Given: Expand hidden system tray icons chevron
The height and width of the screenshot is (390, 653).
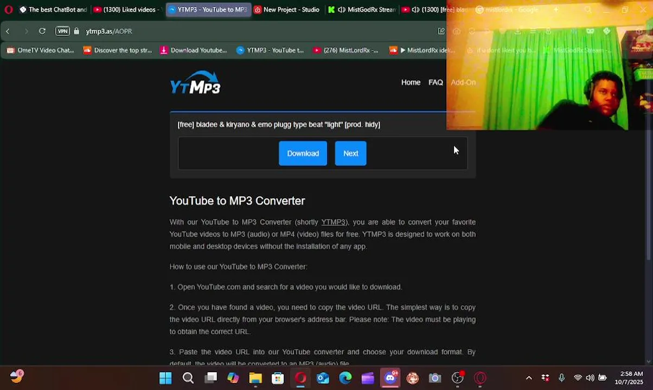Looking at the screenshot, I should click(x=529, y=378).
